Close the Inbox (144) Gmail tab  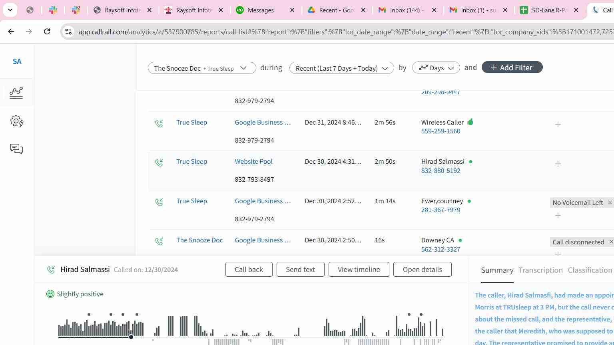click(x=434, y=10)
